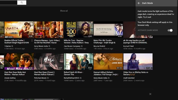The width and height of the screenshot is (178, 100).
Task: Open Channa Mereya - Lyric Video title
Action: [47, 41]
